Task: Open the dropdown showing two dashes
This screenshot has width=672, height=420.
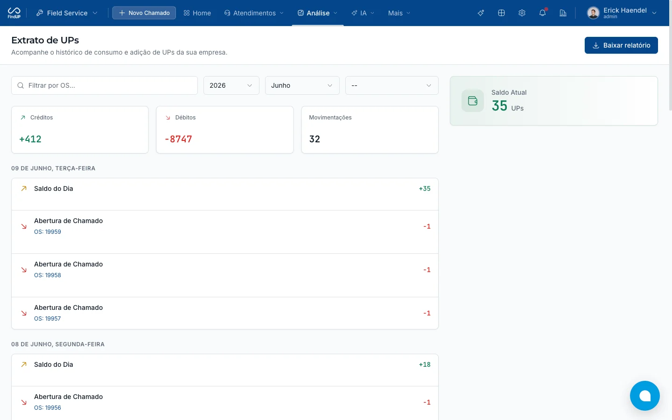Action: pyautogui.click(x=392, y=85)
